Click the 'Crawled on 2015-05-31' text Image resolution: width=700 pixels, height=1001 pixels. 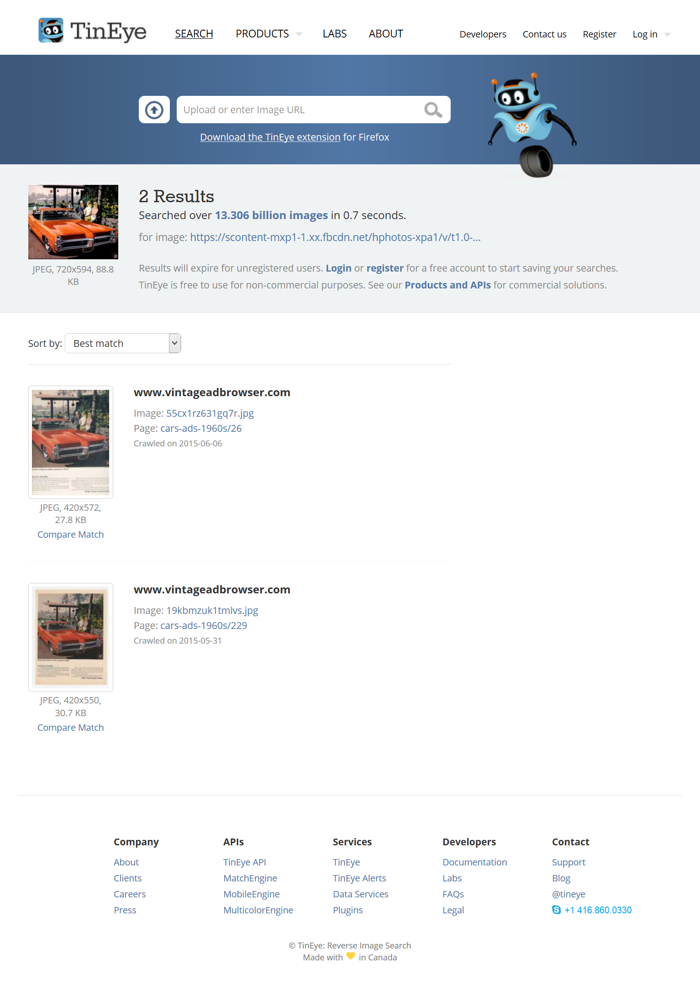coord(178,641)
